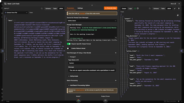Open the Parameters tab
This screenshot has height=103, width=184.
pyautogui.click(x=70, y=8)
